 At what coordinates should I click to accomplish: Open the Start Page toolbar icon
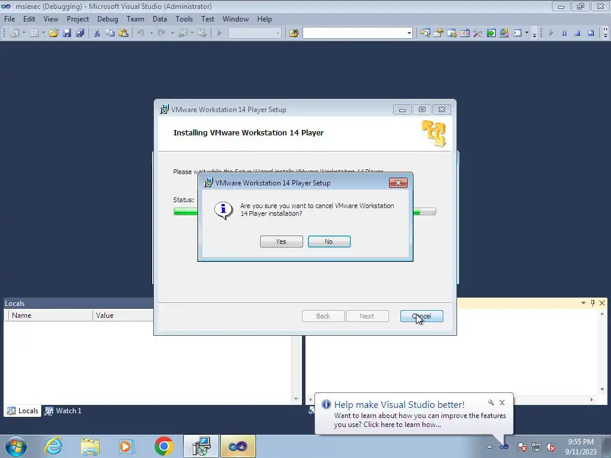point(491,33)
